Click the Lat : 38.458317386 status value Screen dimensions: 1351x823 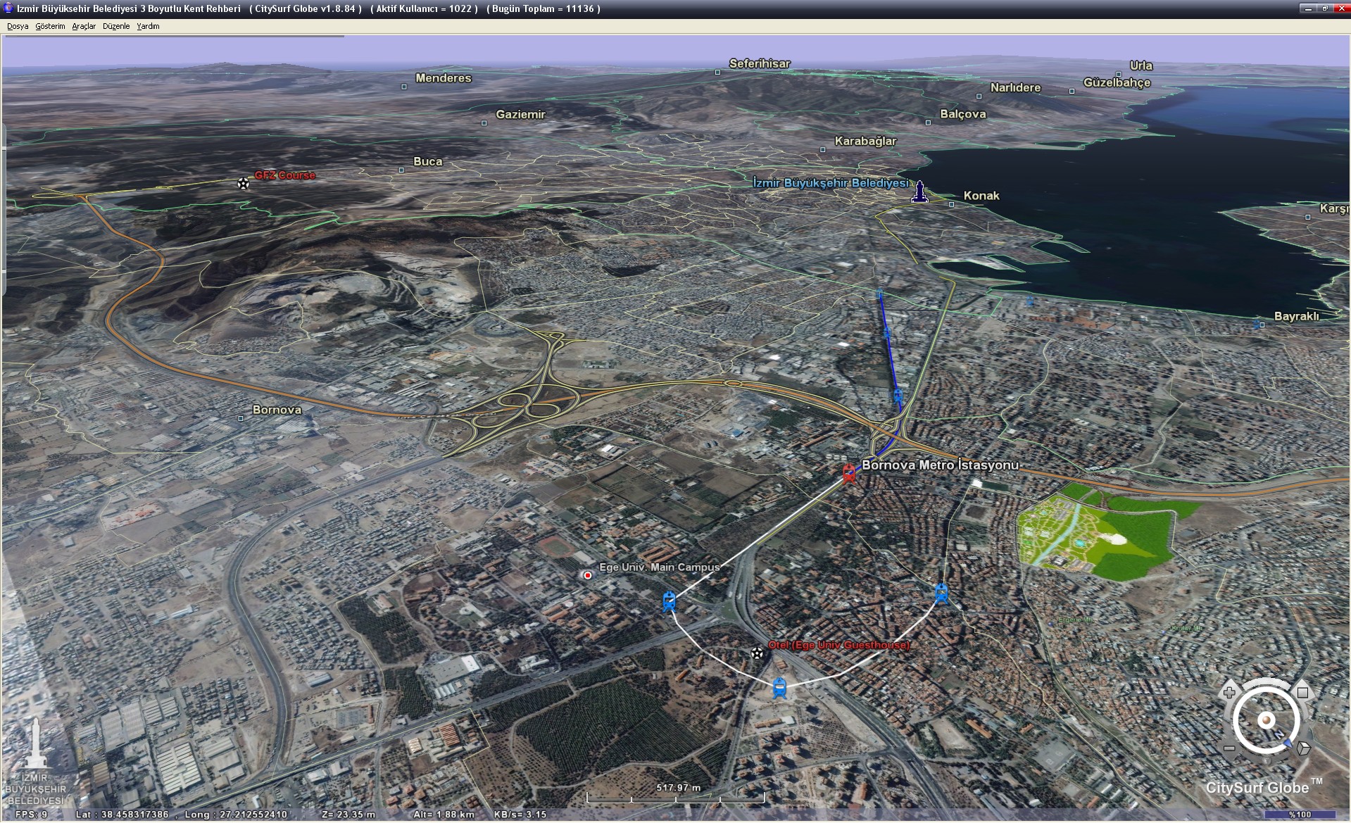122,815
